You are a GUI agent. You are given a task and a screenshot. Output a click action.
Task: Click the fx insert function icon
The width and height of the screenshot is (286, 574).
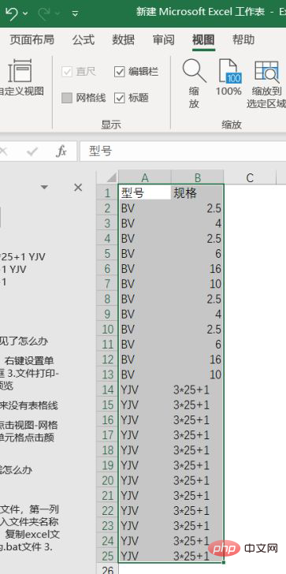click(61, 151)
